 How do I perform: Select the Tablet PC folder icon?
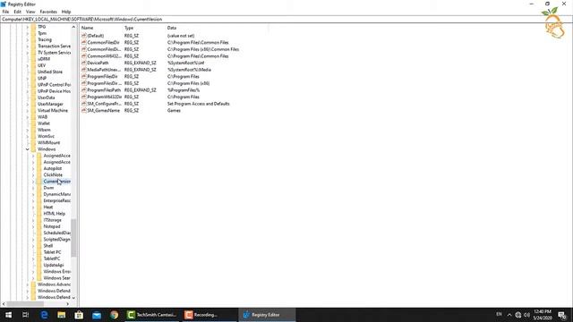point(39,252)
